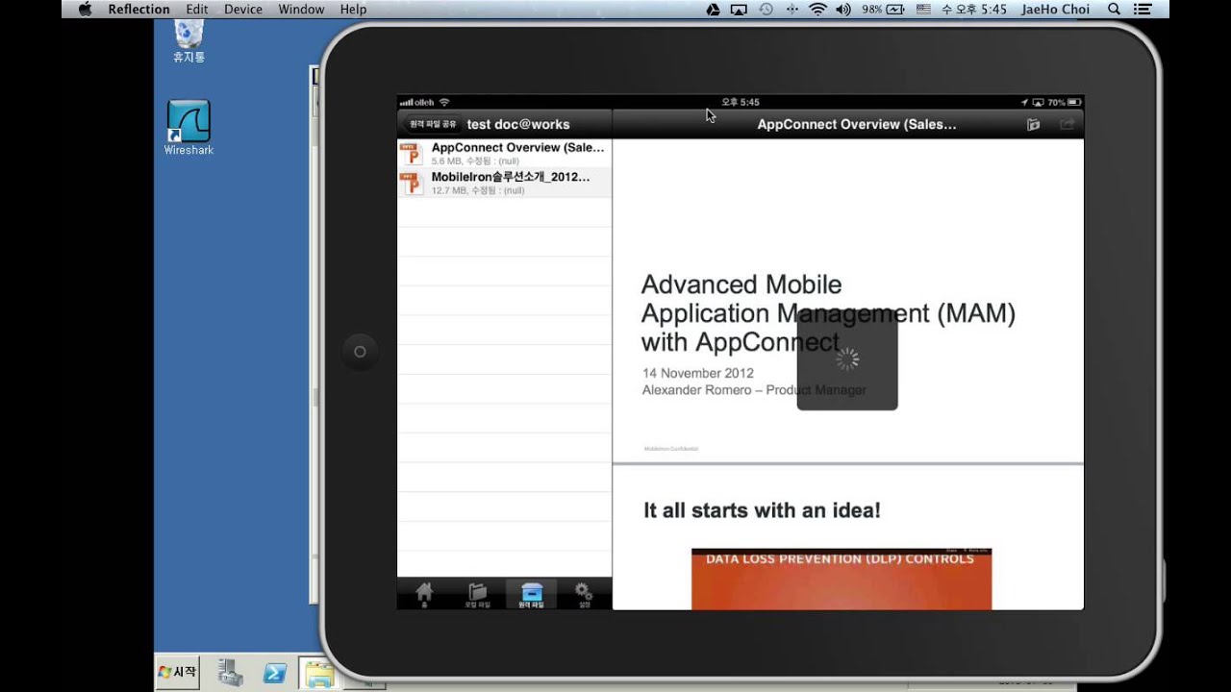This screenshot has height=692, width=1231.
Task: Click the Google Drive menu bar icon
Action: [x=713, y=9]
